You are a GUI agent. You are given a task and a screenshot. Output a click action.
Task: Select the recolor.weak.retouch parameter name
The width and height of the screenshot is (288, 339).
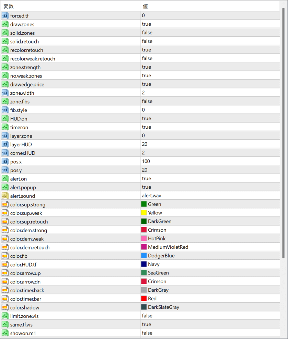coord(33,58)
